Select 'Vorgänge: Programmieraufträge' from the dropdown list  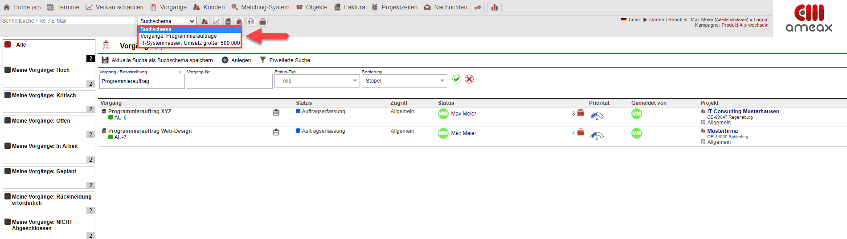tap(179, 36)
